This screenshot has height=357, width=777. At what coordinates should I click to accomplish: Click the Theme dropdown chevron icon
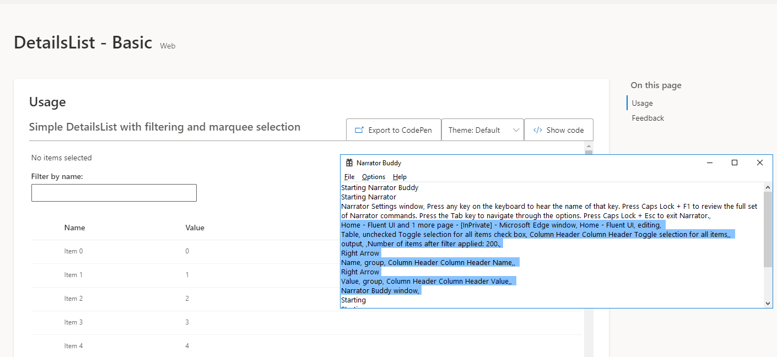pyautogui.click(x=516, y=129)
